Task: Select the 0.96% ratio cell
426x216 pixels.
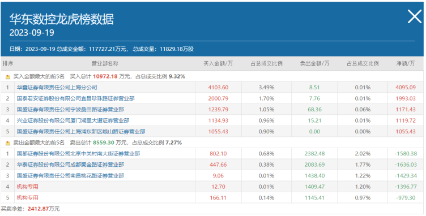Action: coord(266,120)
